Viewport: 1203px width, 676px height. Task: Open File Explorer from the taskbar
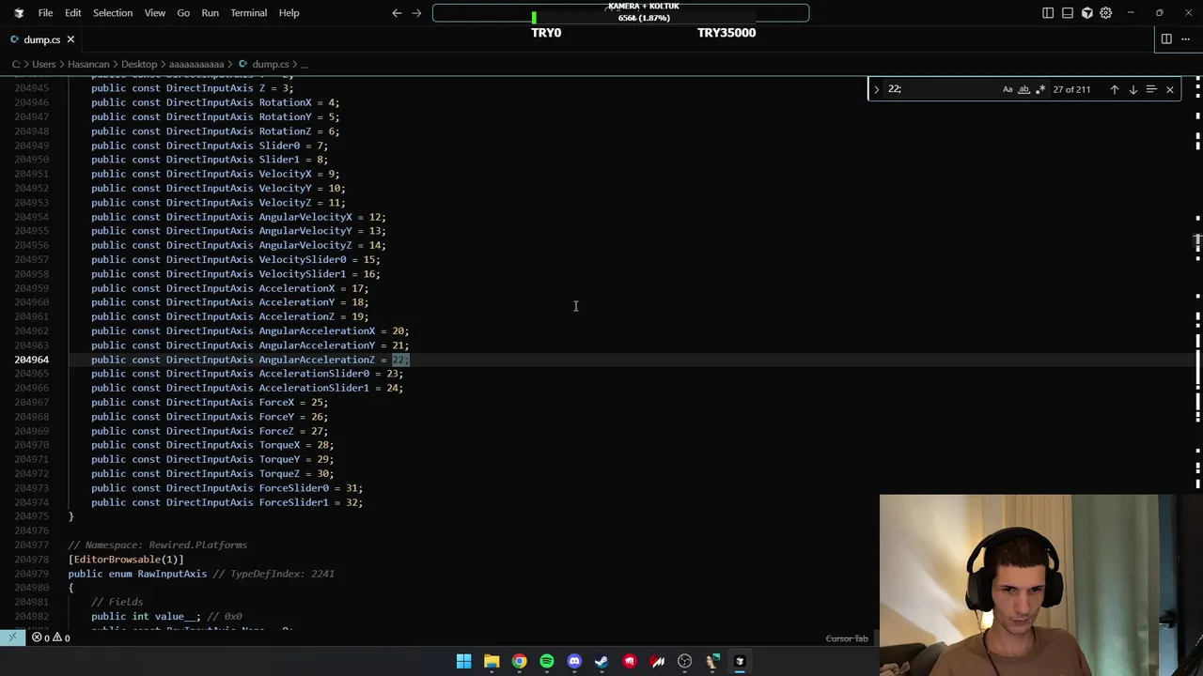pos(492,661)
